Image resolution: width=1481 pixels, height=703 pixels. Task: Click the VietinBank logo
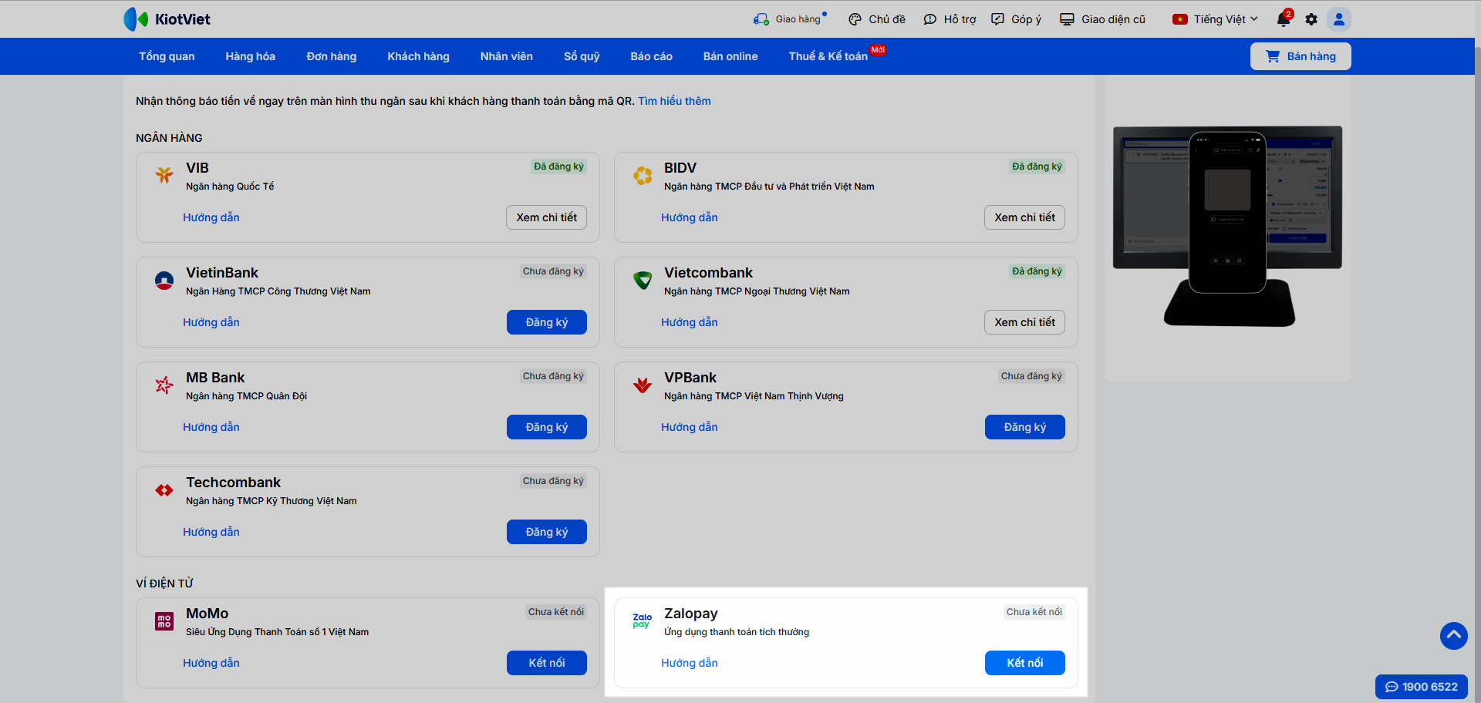164,281
